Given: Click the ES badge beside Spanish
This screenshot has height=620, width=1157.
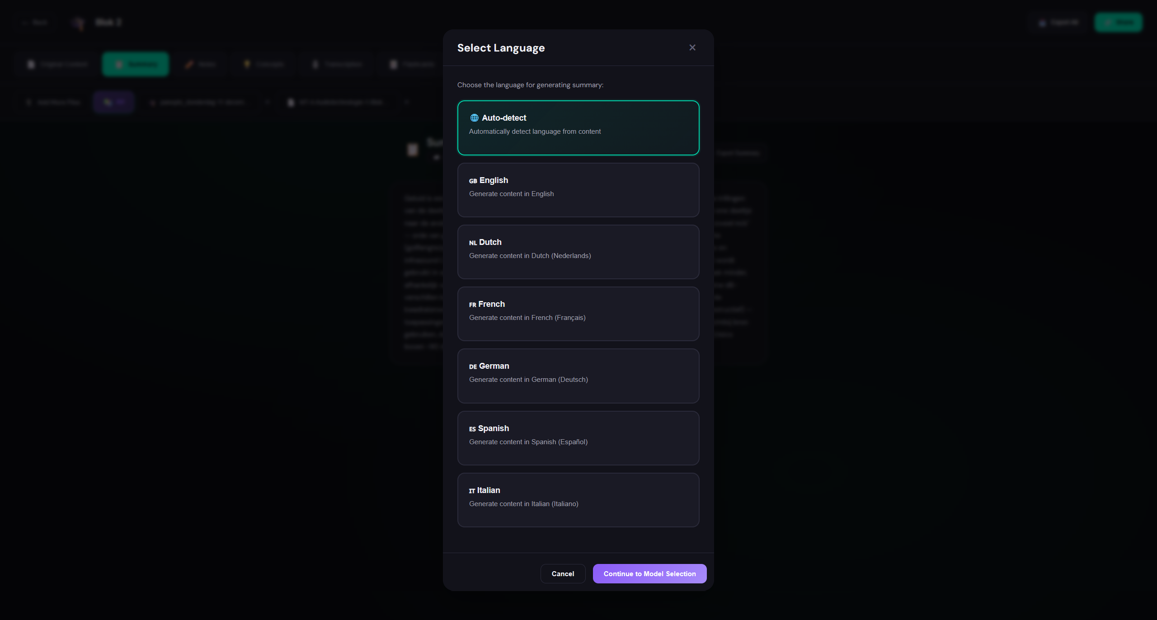Looking at the screenshot, I should (x=472, y=428).
